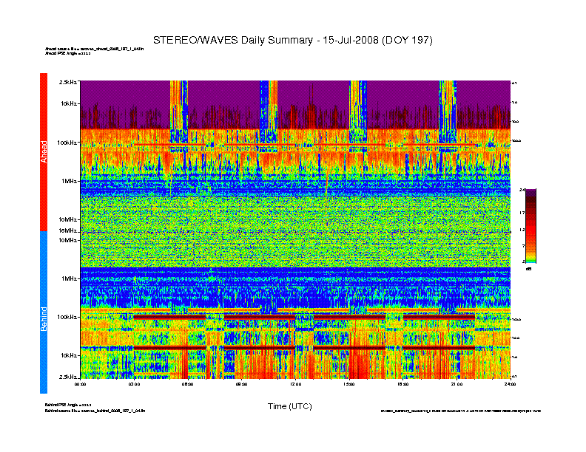Click the 17 value on the color scale
This screenshot has width=586, height=452.
(522, 213)
